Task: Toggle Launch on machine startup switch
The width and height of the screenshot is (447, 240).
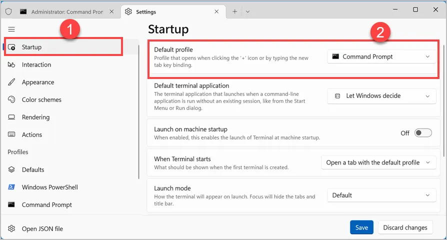Action: coord(423,133)
